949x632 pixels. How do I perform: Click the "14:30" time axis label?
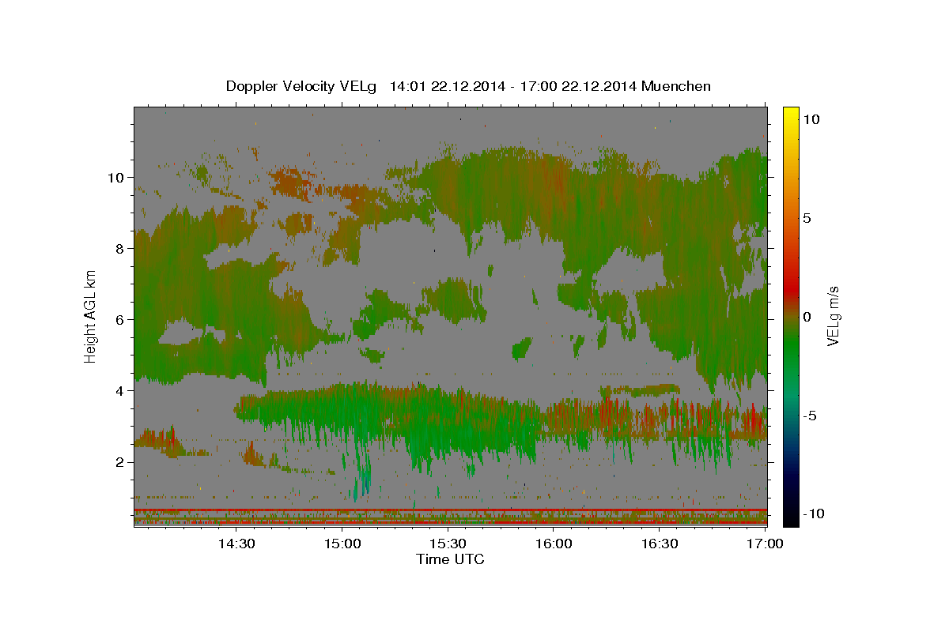point(236,544)
